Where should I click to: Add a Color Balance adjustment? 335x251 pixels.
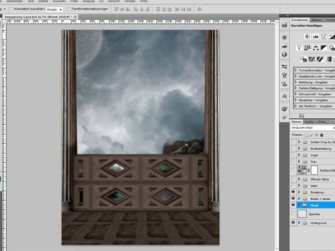point(315,47)
